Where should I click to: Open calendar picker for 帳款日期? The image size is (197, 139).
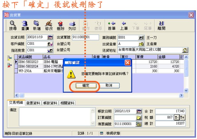click(139, 111)
